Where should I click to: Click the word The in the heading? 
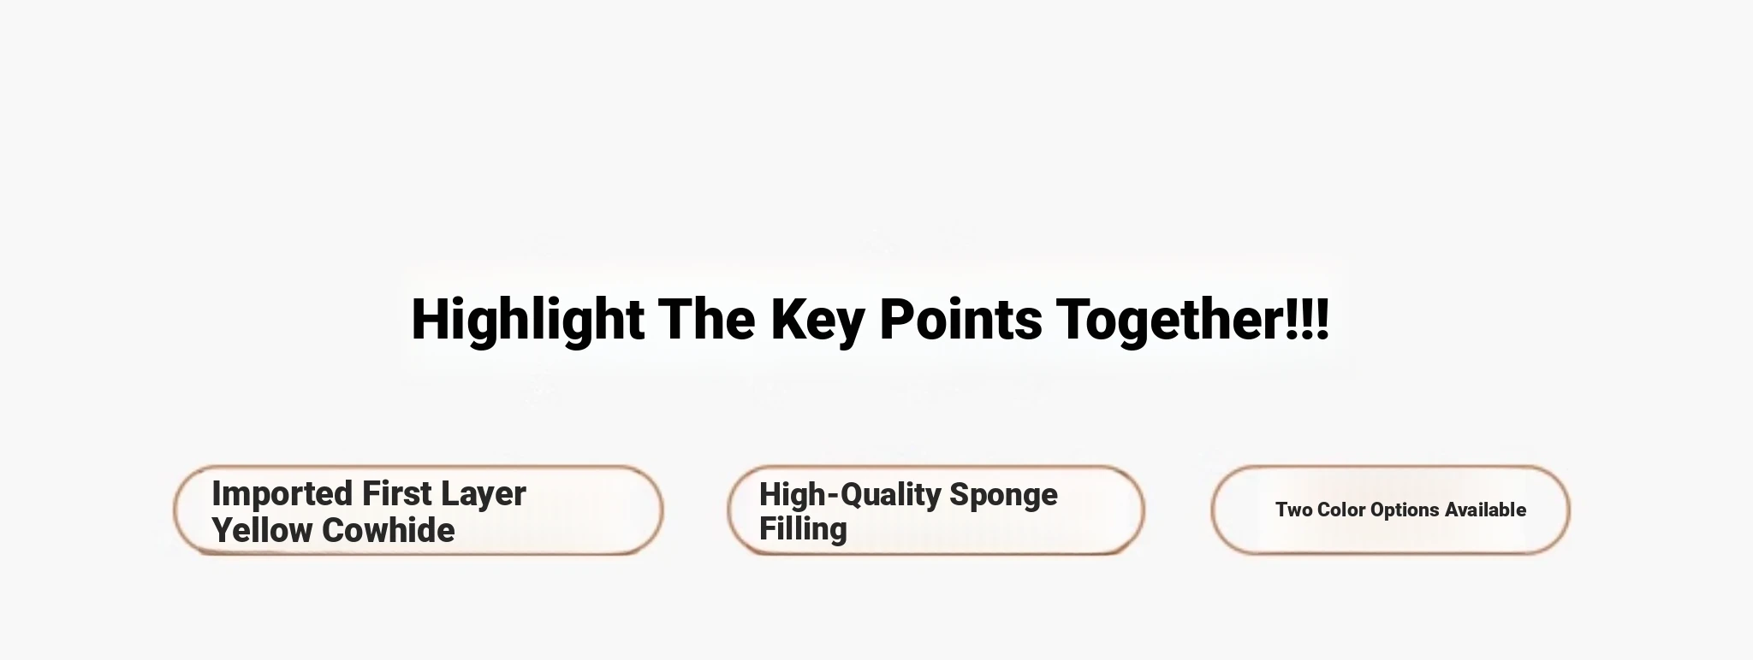point(706,320)
